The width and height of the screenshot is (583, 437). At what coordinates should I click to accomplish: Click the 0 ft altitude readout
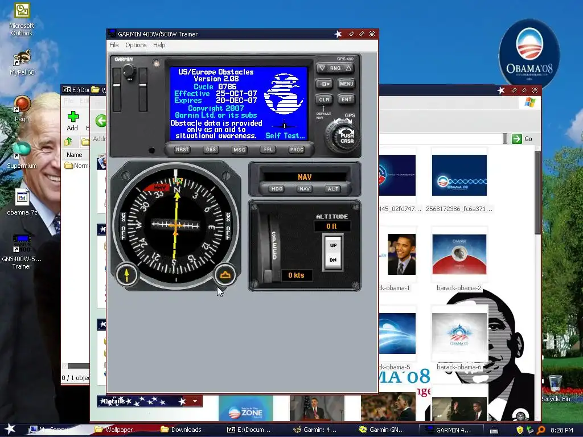pos(331,226)
